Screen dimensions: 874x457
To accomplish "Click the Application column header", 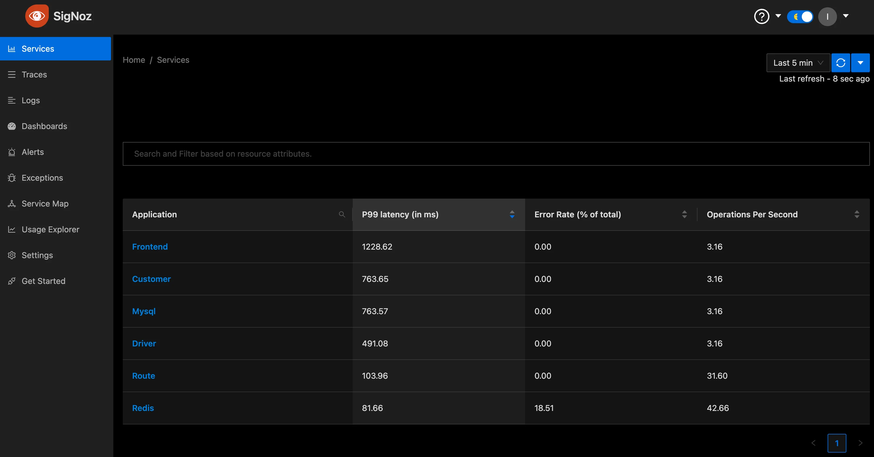I will click(x=238, y=214).
